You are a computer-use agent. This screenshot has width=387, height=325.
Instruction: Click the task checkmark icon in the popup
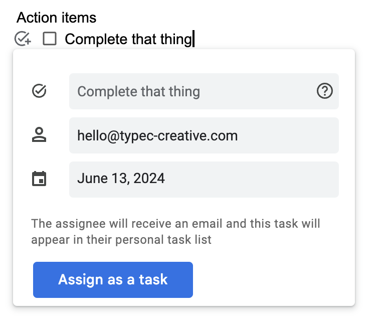(39, 91)
